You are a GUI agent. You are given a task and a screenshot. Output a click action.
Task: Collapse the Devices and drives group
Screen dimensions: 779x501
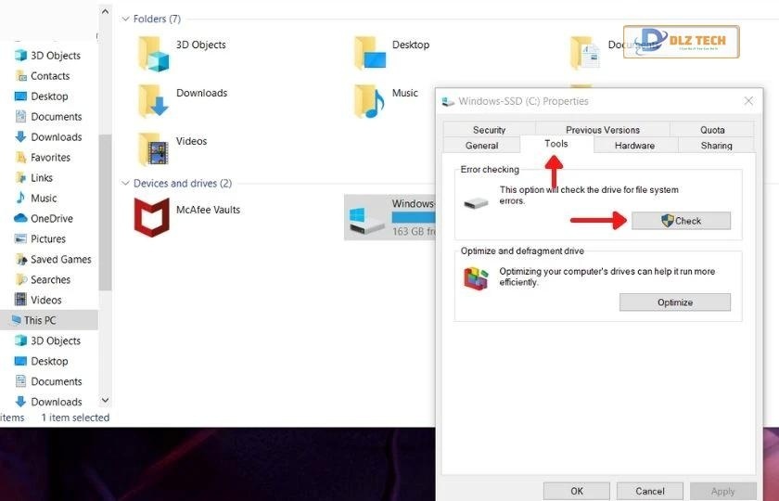coord(125,184)
